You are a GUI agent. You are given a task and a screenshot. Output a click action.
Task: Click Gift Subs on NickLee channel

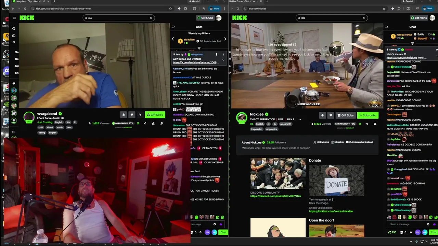tap(345, 115)
